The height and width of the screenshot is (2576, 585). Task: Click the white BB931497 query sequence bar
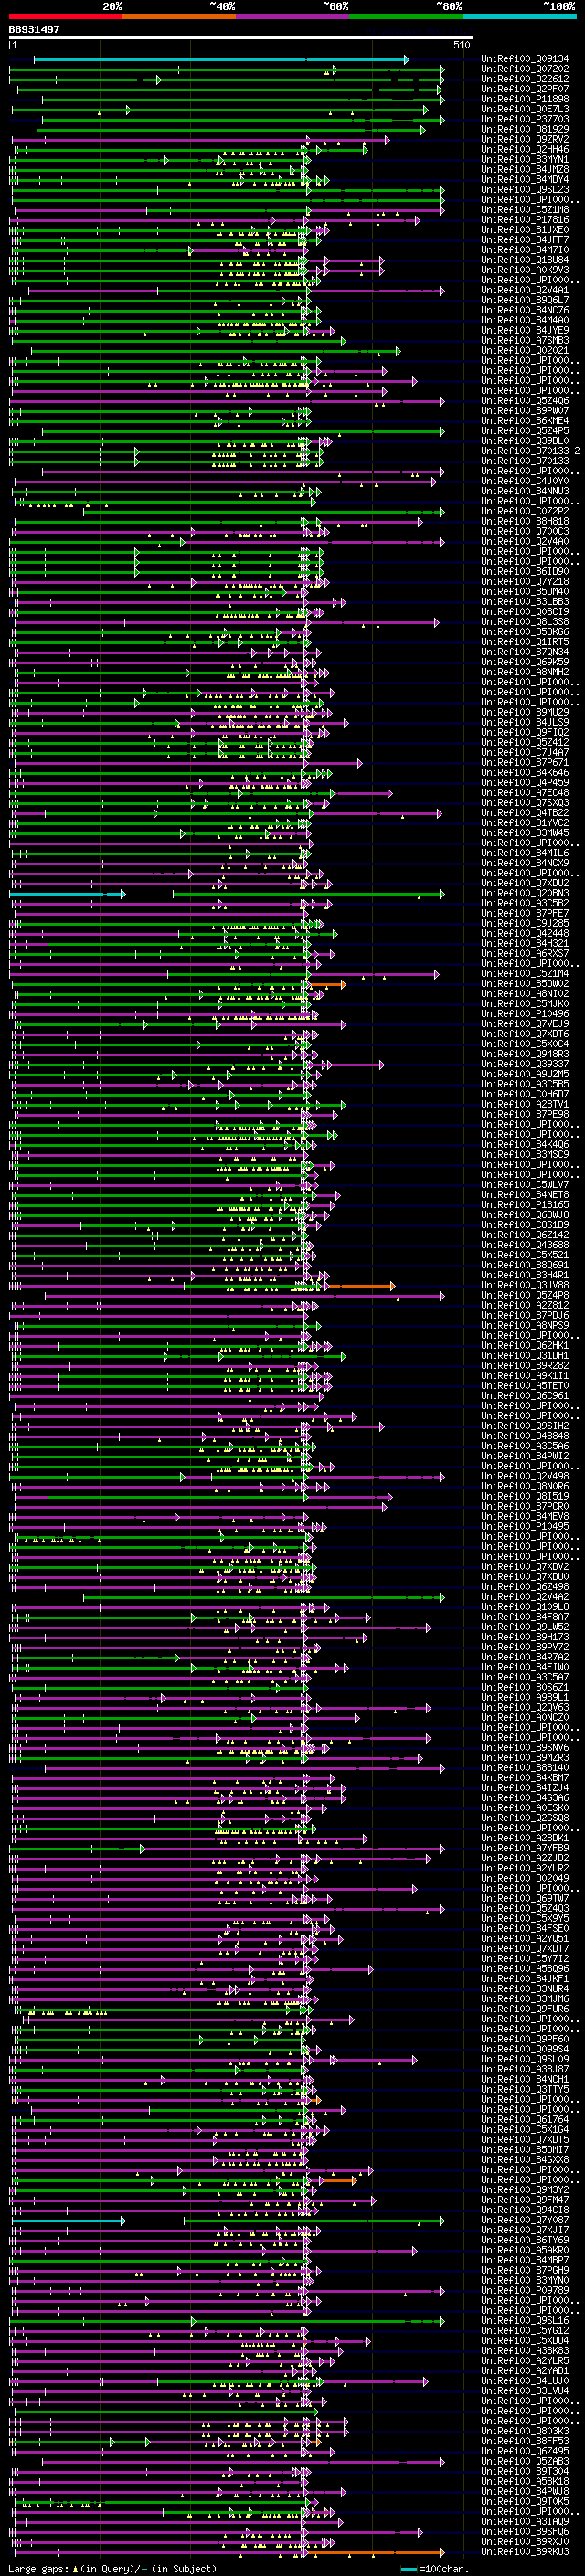tap(241, 38)
